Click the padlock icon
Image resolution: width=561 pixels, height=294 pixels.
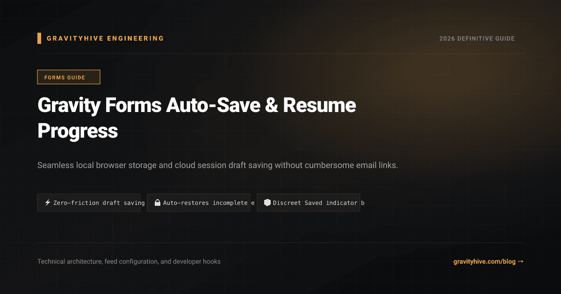tap(158, 203)
